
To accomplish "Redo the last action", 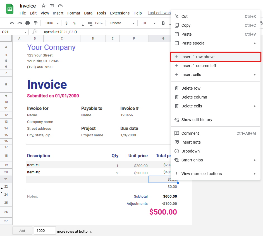I will (20, 23).
